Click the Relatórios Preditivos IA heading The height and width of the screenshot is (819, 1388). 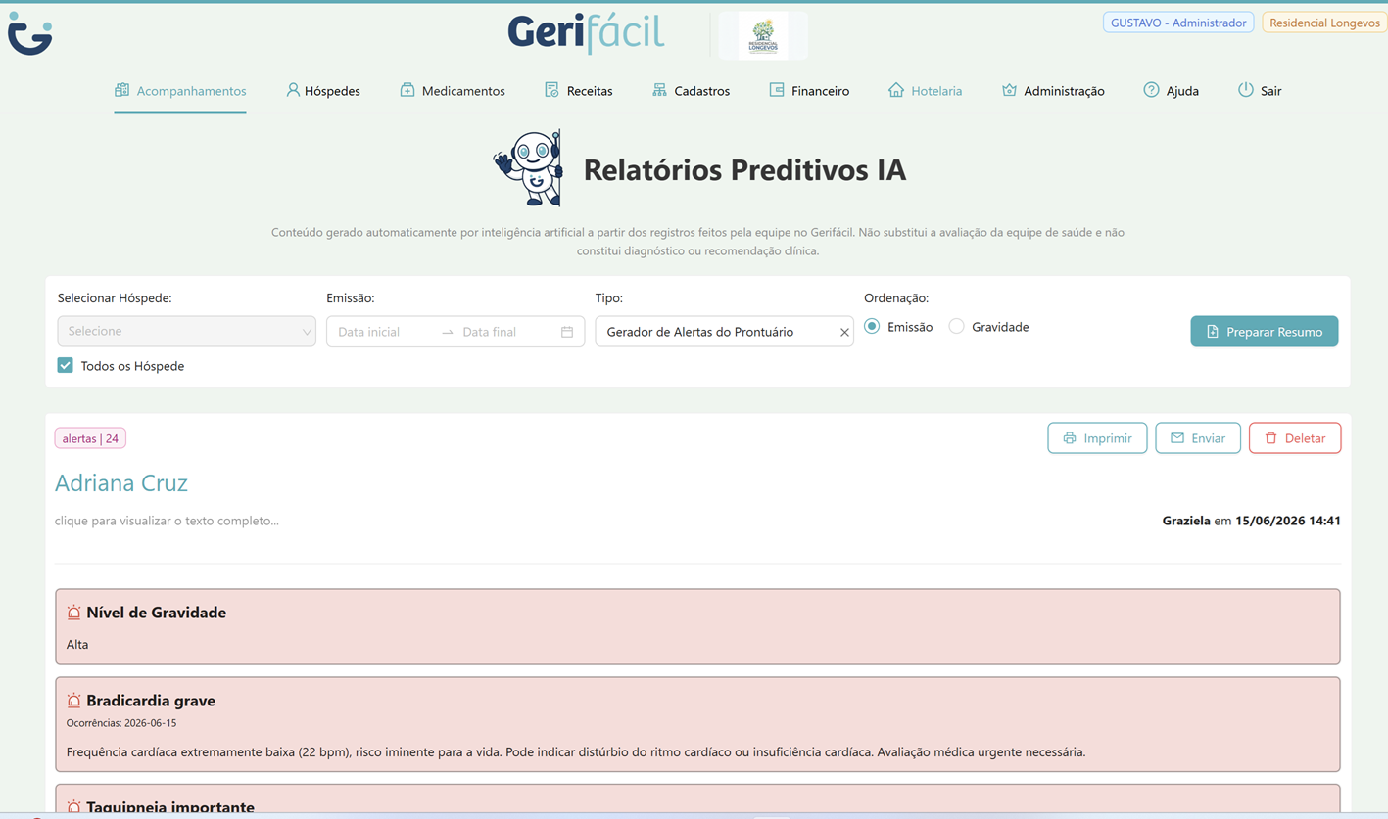pyautogui.click(x=744, y=170)
